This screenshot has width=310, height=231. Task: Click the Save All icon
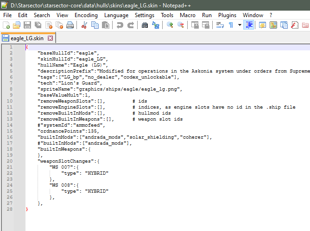click(x=38, y=25)
